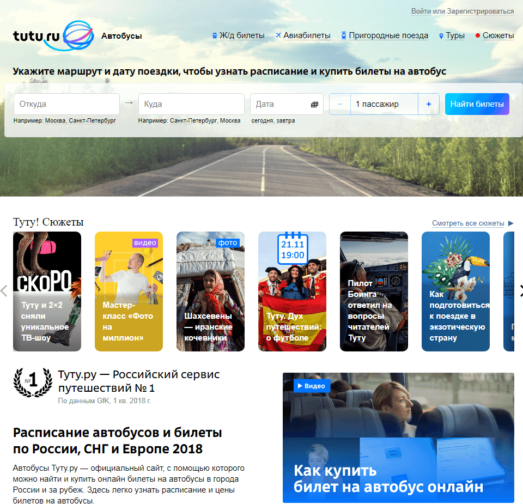Click the №1 laurel wreath badge
Screen dimensions: 523x504
point(33,382)
